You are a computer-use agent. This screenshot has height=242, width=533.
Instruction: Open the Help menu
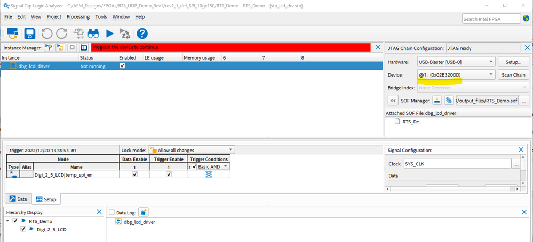[x=140, y=17]
